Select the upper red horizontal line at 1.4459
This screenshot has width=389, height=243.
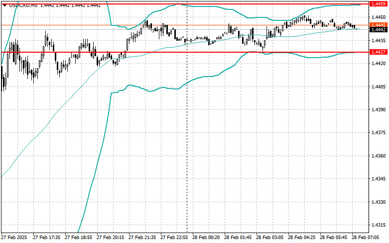click(x=185, y=4)
